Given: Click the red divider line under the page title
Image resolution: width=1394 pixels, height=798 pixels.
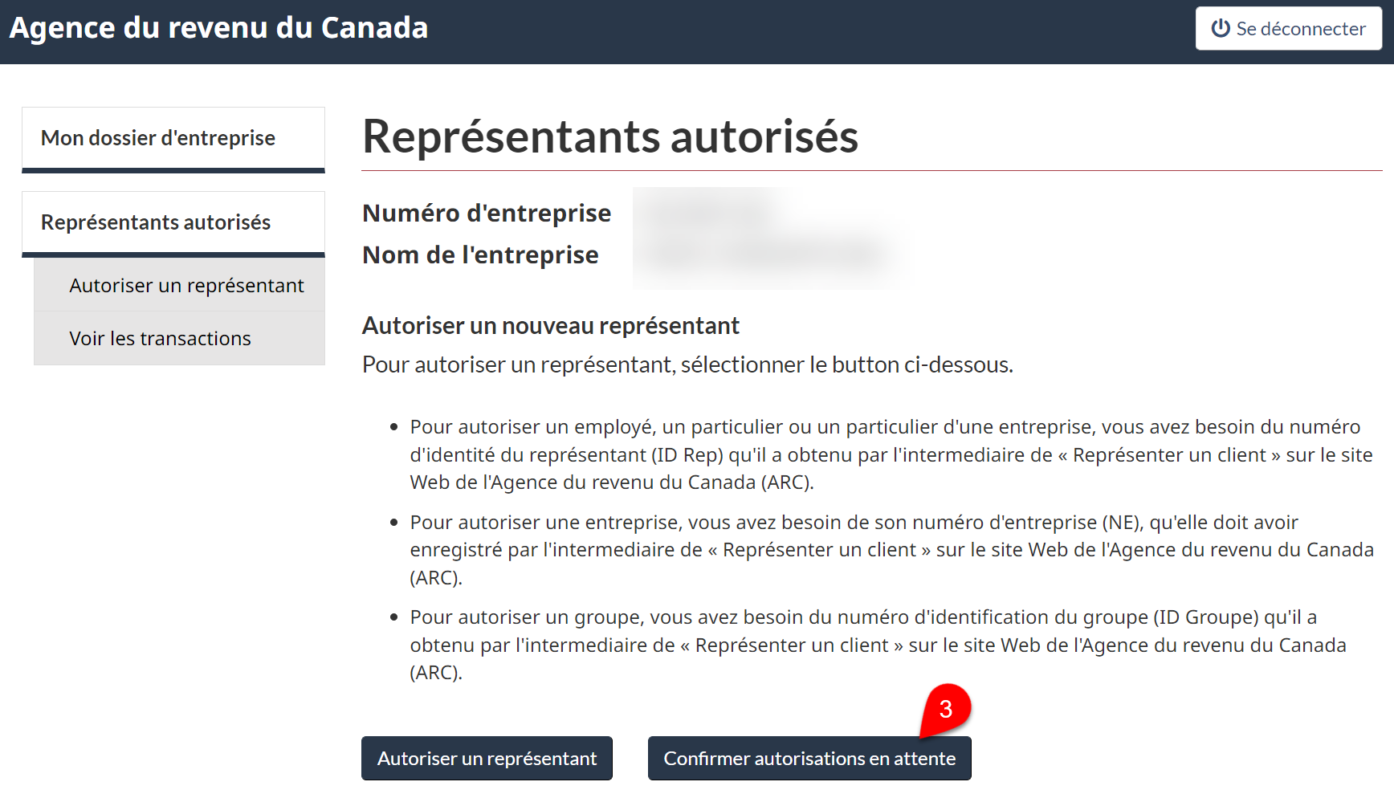Looking at the screenshot, I should [872, 170].
